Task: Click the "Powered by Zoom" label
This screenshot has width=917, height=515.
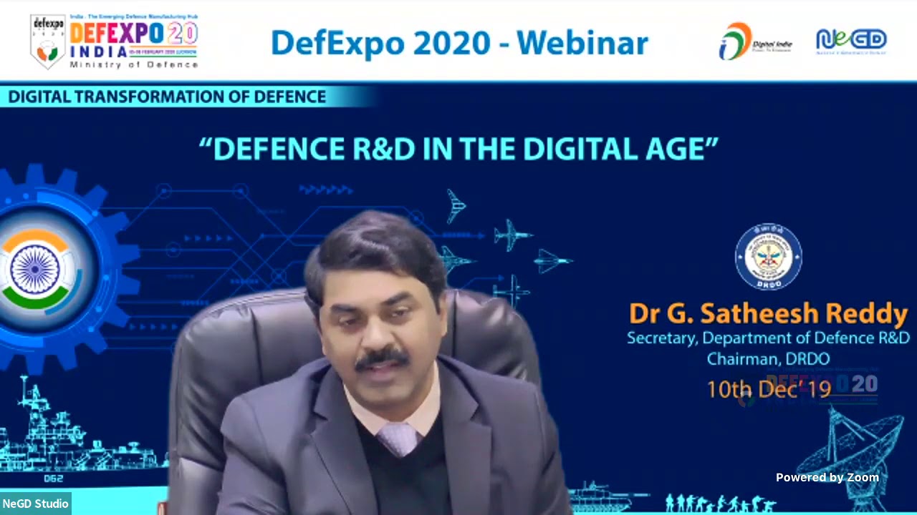Action: click(827, 477)
